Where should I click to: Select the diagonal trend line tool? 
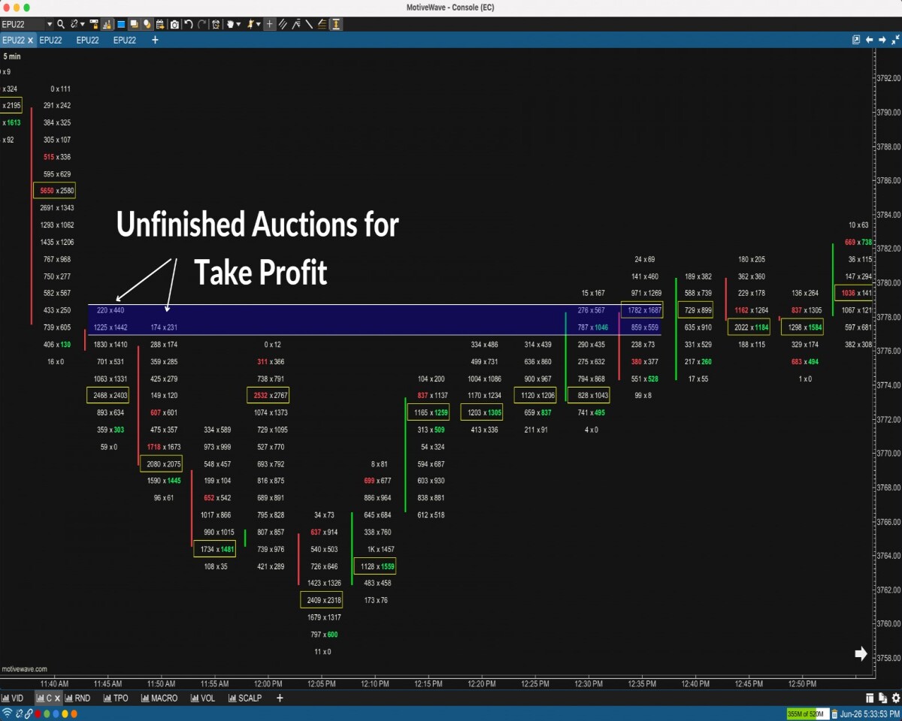309,25
